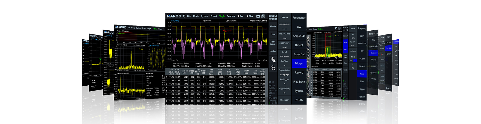Screen dimensions: 481x124
Task: Open the File menu on center screen
Action: 189,16
